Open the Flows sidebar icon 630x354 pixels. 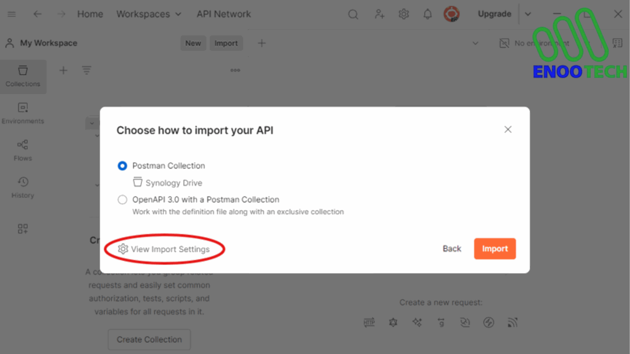23,150
